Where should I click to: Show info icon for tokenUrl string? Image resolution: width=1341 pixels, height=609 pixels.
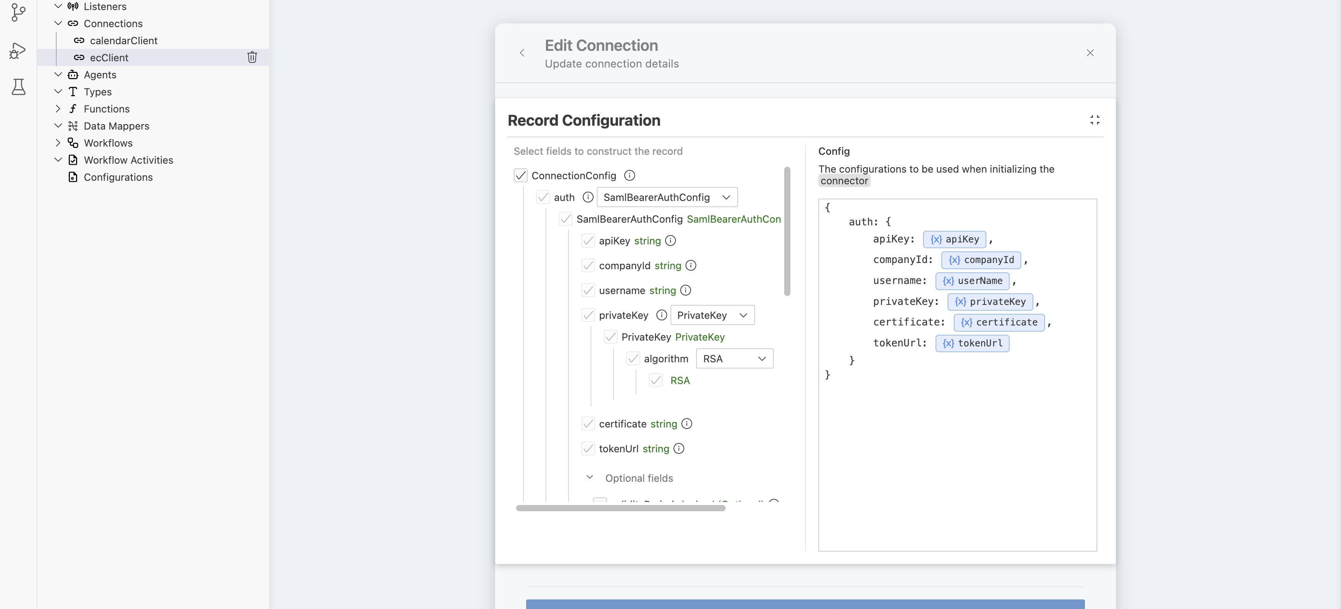click(679, 449)
